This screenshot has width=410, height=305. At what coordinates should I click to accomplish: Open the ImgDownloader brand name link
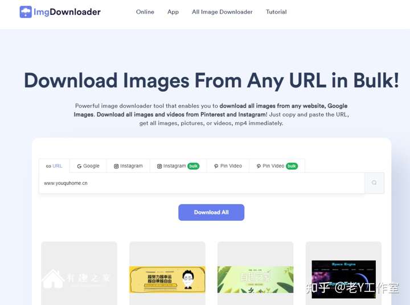(67, 12)
